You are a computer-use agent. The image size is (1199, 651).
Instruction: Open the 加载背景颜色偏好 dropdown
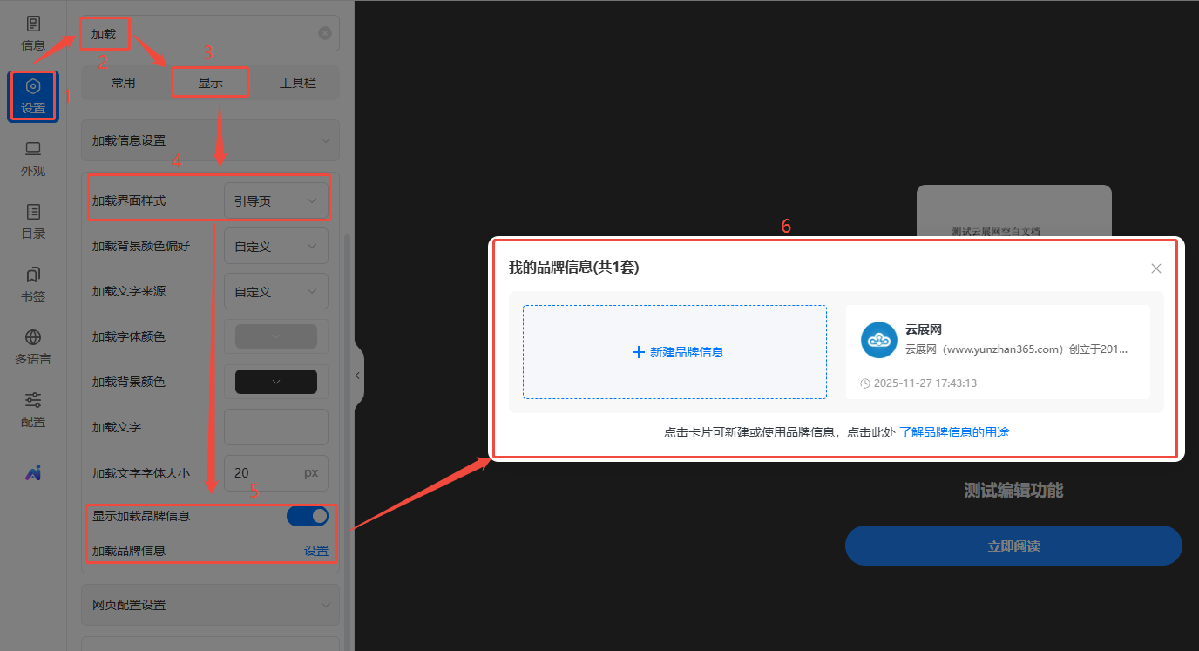pyautogui.click(x=275, y=246)
